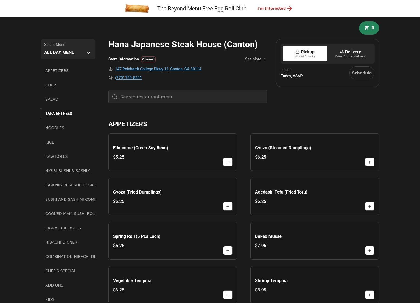420x303 pixels.
Task: Click the I'm Interested link
Action: point(274,9)
